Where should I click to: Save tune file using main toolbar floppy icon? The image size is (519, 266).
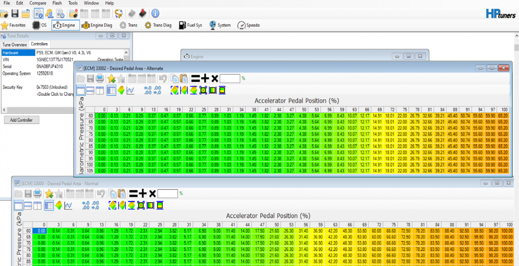pos(15,13)
